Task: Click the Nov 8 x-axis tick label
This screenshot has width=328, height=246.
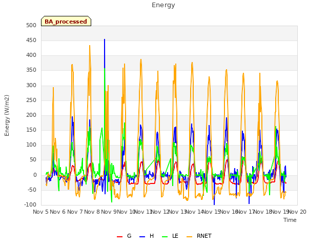Action: pos(92,212)
